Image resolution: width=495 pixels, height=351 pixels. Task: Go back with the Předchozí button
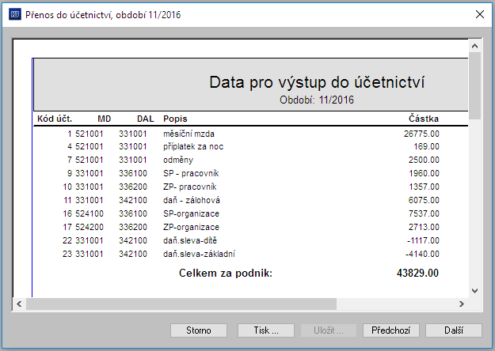click(390, 330)
